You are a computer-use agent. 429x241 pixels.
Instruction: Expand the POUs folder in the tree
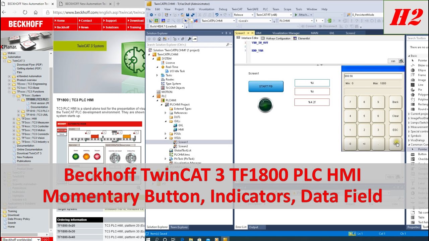coord(166,134)
